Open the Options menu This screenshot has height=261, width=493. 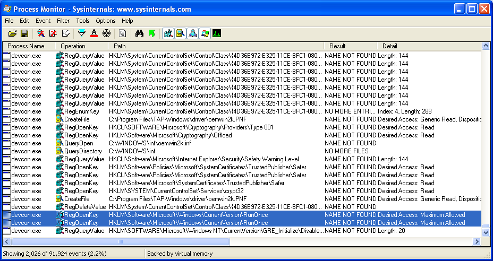(106, 21)
